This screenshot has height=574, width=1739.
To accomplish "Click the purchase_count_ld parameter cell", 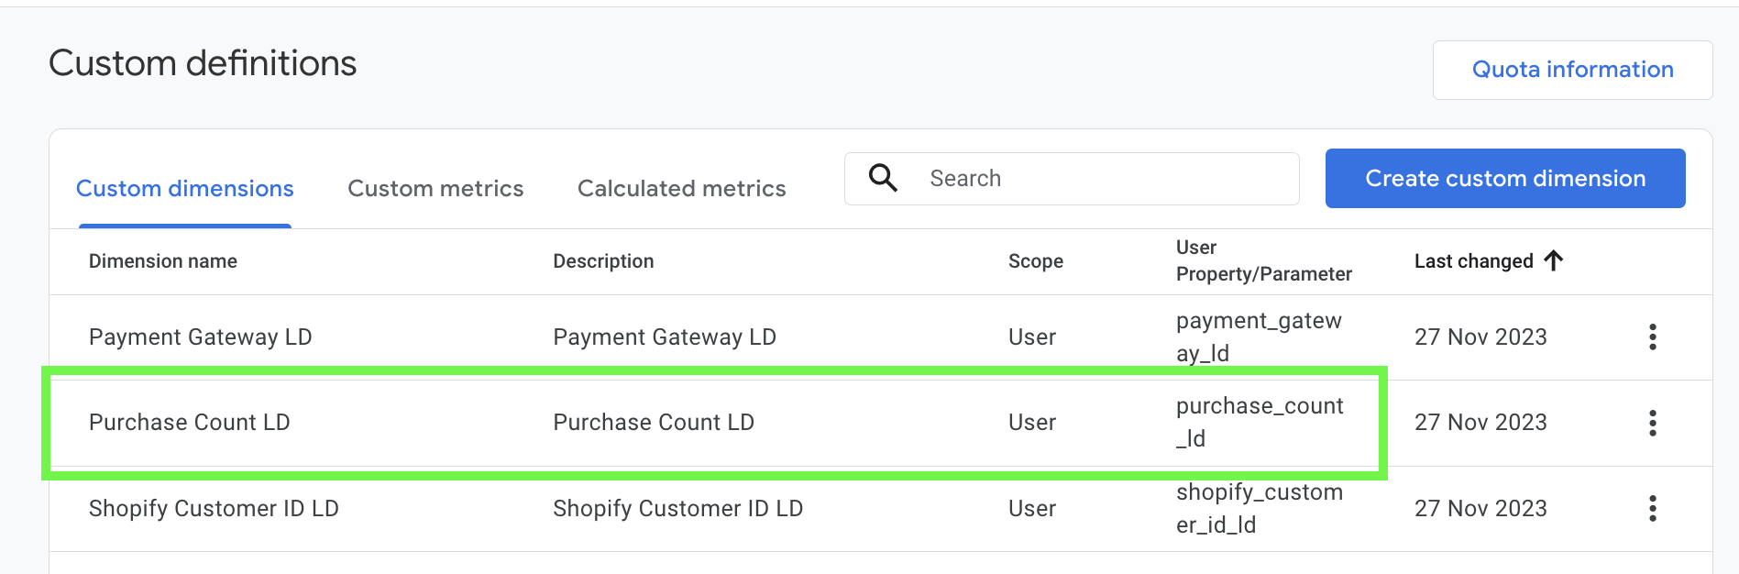I will pos(1260,423).
